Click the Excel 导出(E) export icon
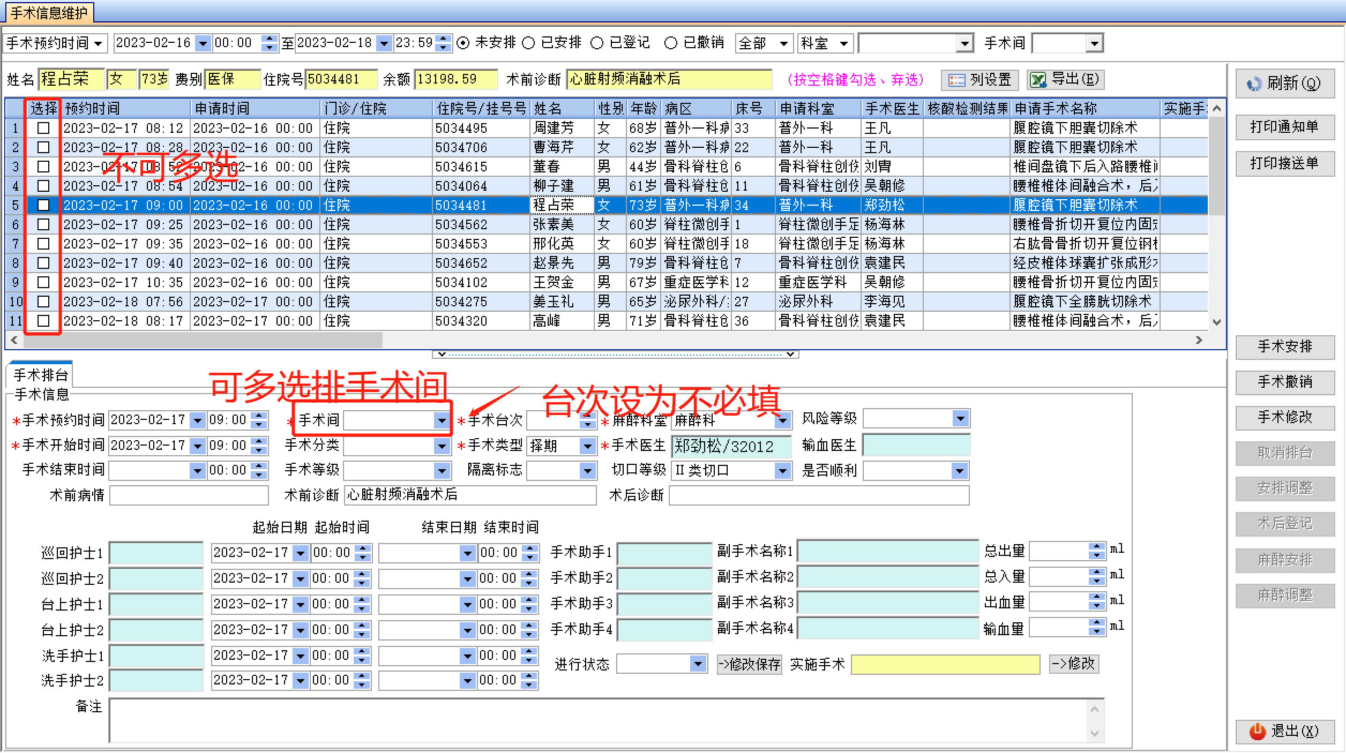1346x753 pixels. click(x=1038, y=80)
